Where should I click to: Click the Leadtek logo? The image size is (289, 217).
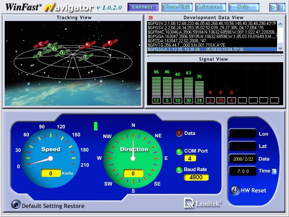click(x=203, y=203)
